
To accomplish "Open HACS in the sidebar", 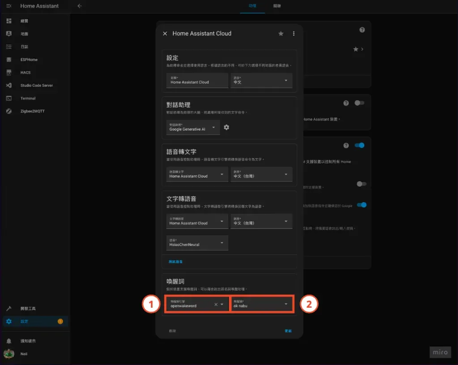I will click(25, 72).
